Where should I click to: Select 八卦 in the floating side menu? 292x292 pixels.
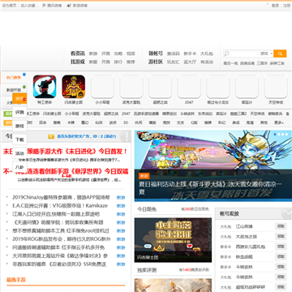[19, 167]
